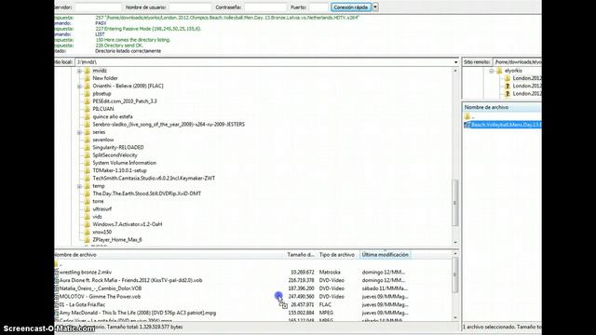The height and width of the screenshot is (335, 596).
Task: Select the PILCUAN folder icon
Action: coord(87,109)
